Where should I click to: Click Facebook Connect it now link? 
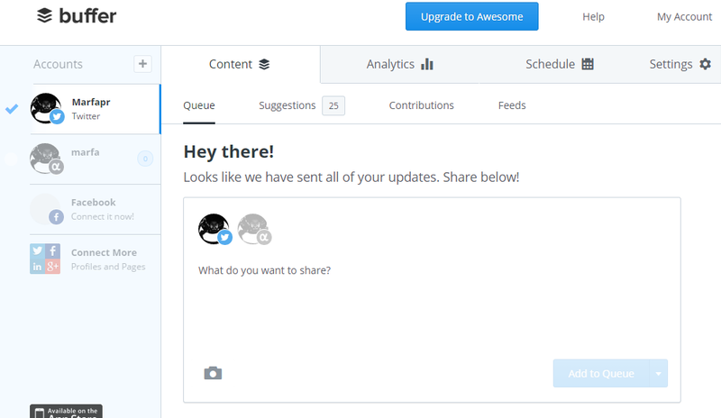pos(103,216)
